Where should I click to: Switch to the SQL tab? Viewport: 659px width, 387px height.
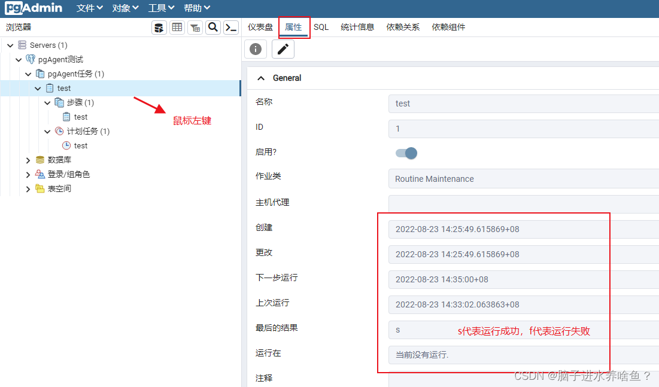(321, 27)
